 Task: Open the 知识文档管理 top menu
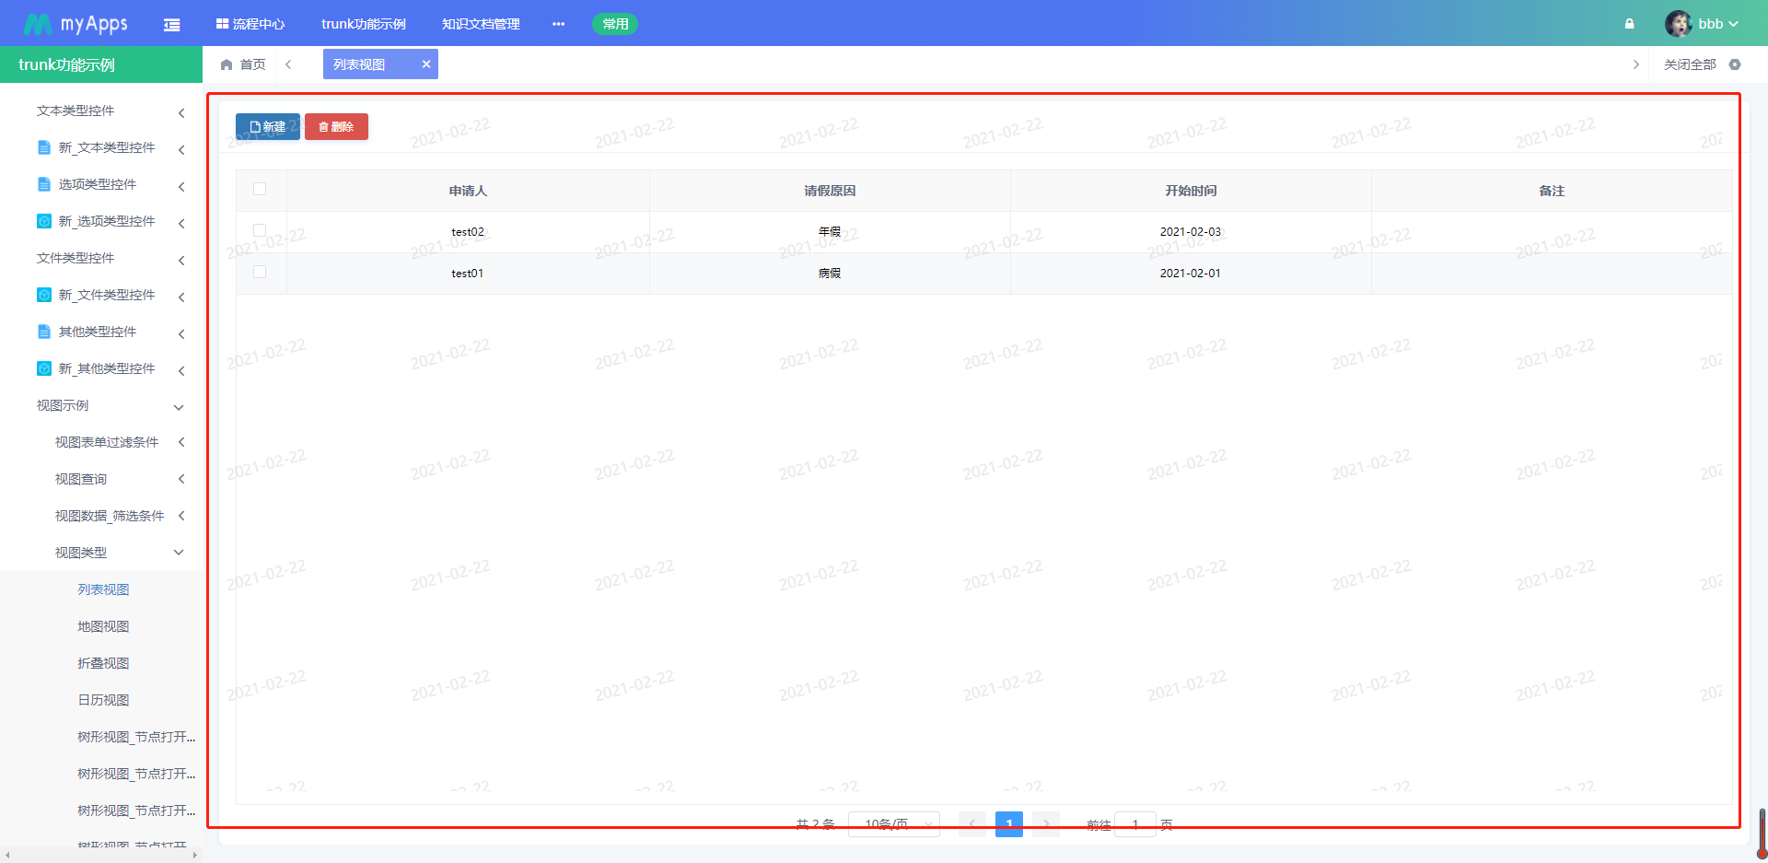pos(481,24)
